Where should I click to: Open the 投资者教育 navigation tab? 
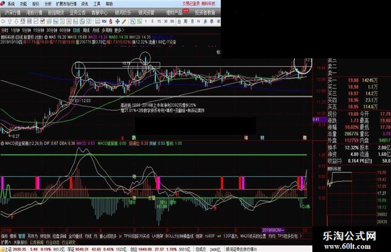[x=205, y=12]
